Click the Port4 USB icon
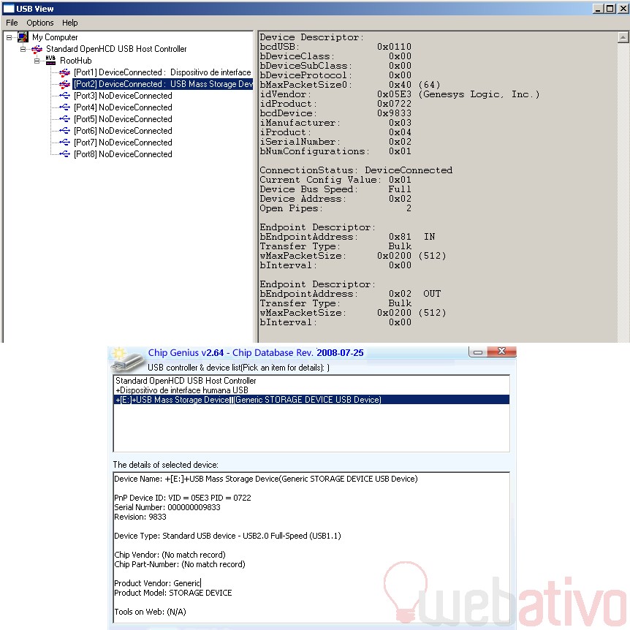Viewport: 630px width, 630px height. click(65, 107)
